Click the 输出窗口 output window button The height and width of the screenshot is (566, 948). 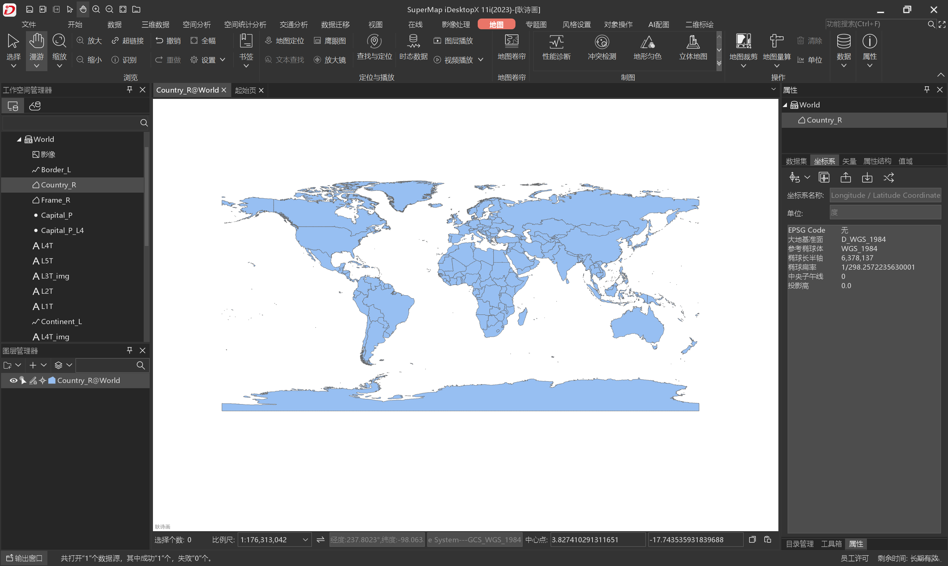pyautogui.click(x=24, y=558)
